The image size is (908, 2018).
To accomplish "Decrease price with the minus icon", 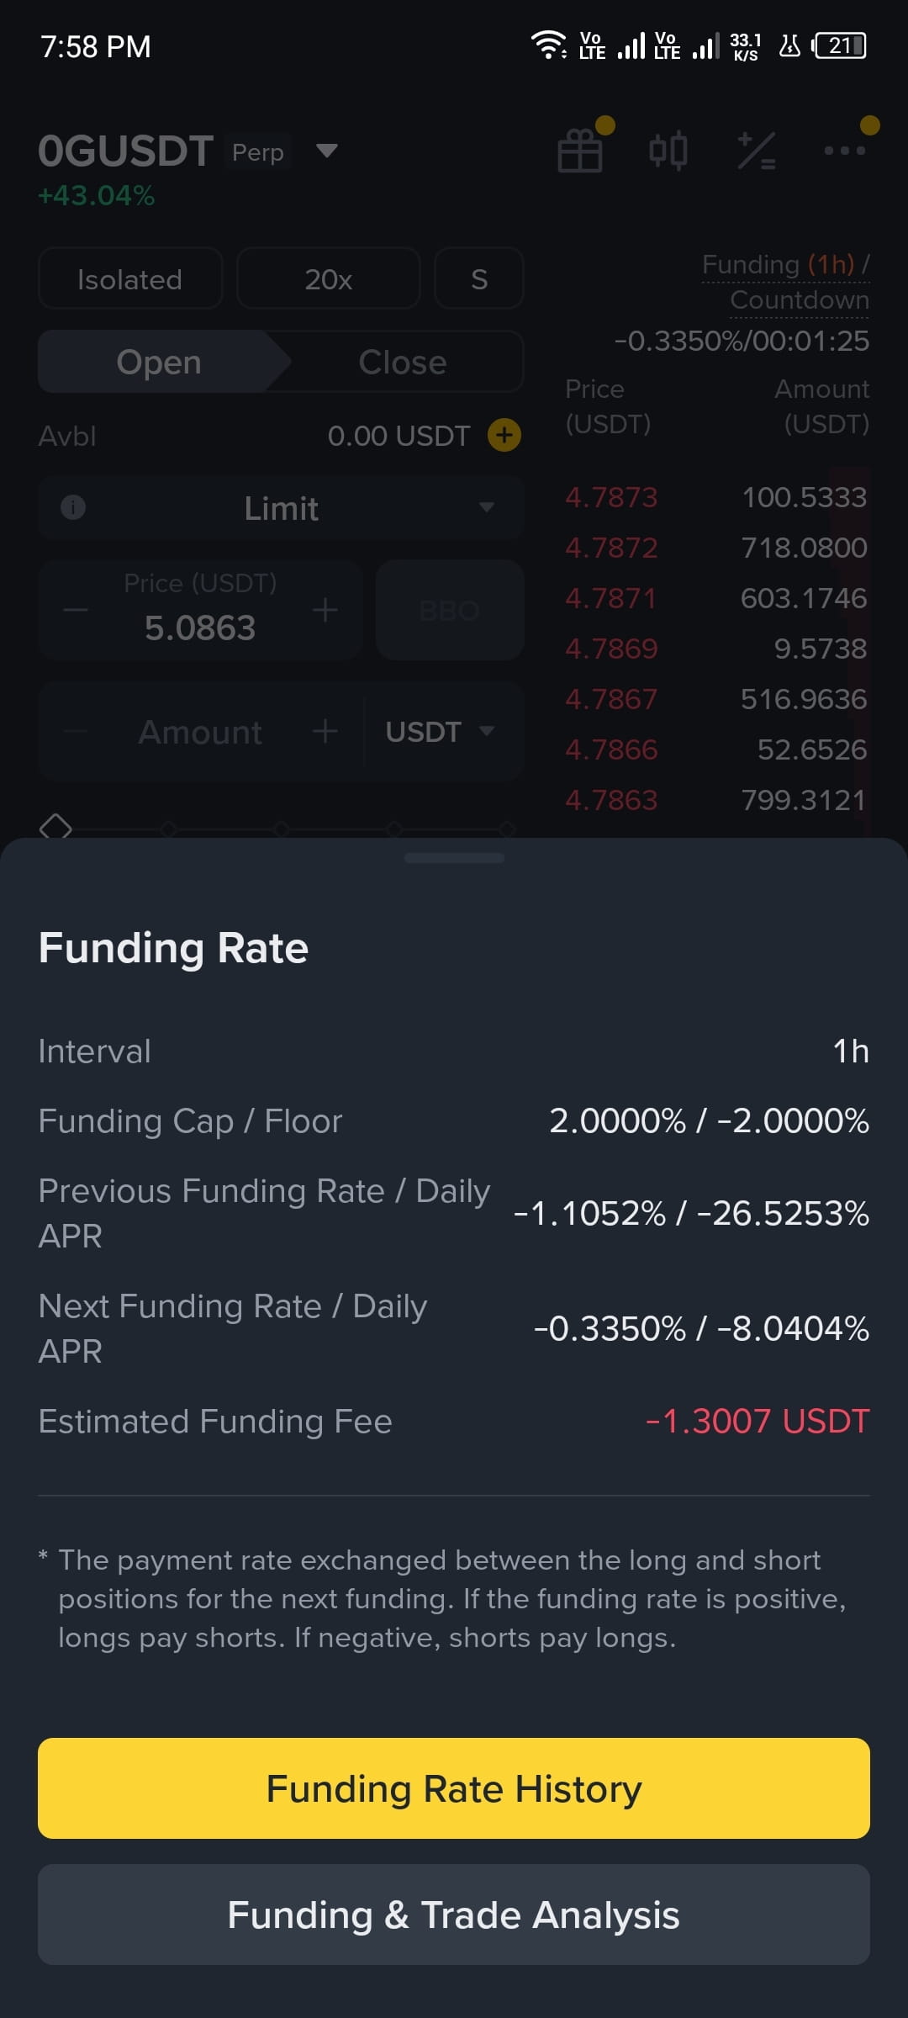I will click(x=76, y=610).
